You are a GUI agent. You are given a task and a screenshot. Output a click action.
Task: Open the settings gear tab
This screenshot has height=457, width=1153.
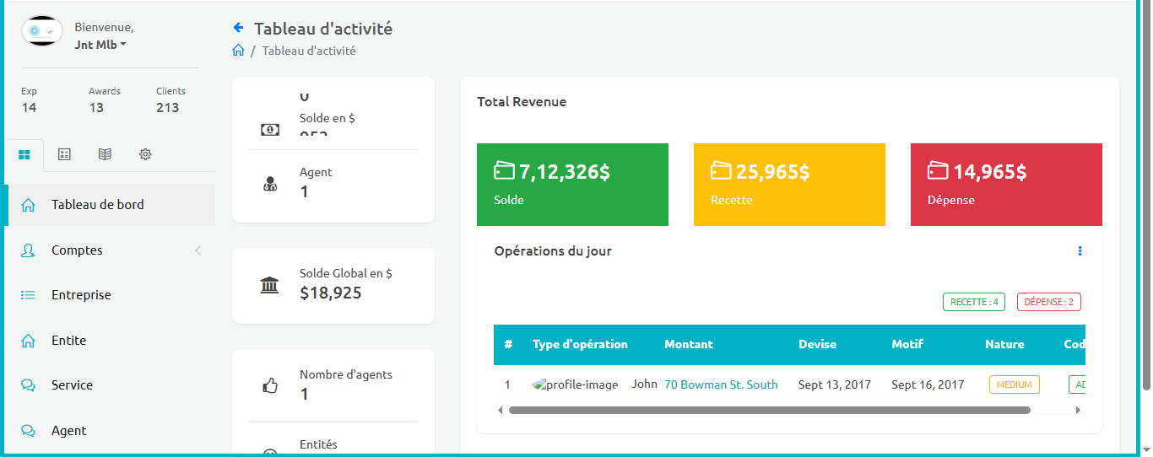pos(145,154)
